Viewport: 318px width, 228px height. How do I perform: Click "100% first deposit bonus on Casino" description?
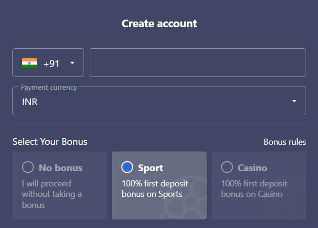click(x=254, y=189)
